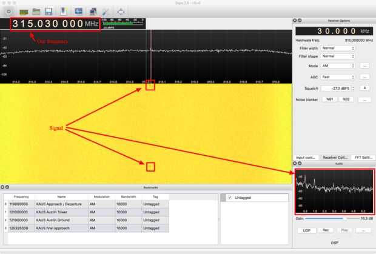Open the Configure I/O devices circuit-board icon
Viewport: 376px width, 254px height.
[24, 12]
